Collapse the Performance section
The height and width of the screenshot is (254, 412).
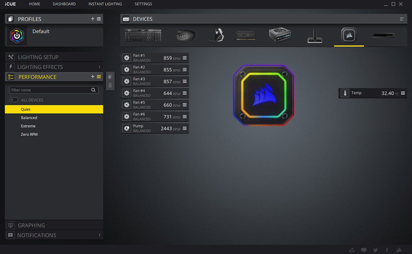tap(38, 77)
